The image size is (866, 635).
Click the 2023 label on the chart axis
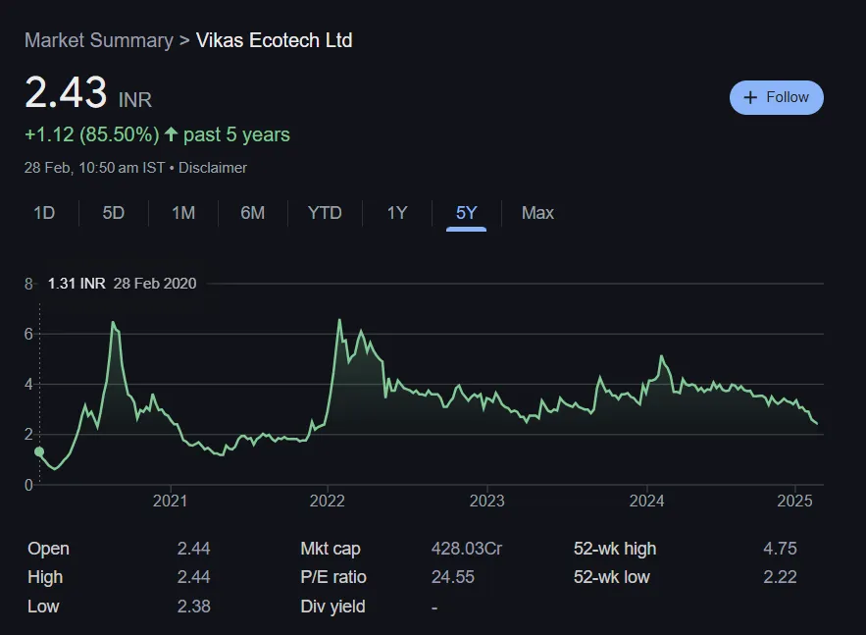[487, 501]
